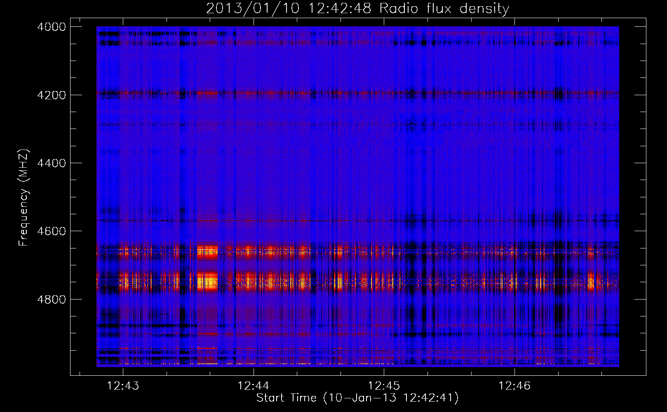Click the 4400 frequency tick label
The width and height of the screenshot is (667, 412).
click(52, 163)
